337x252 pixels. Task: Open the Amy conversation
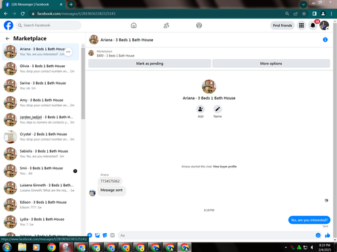point(40,103)
